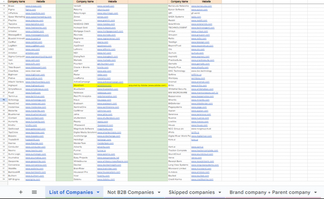The image size is (324, 199).
Task: Open the figma.com link
Action: click(x=31, y=10)
